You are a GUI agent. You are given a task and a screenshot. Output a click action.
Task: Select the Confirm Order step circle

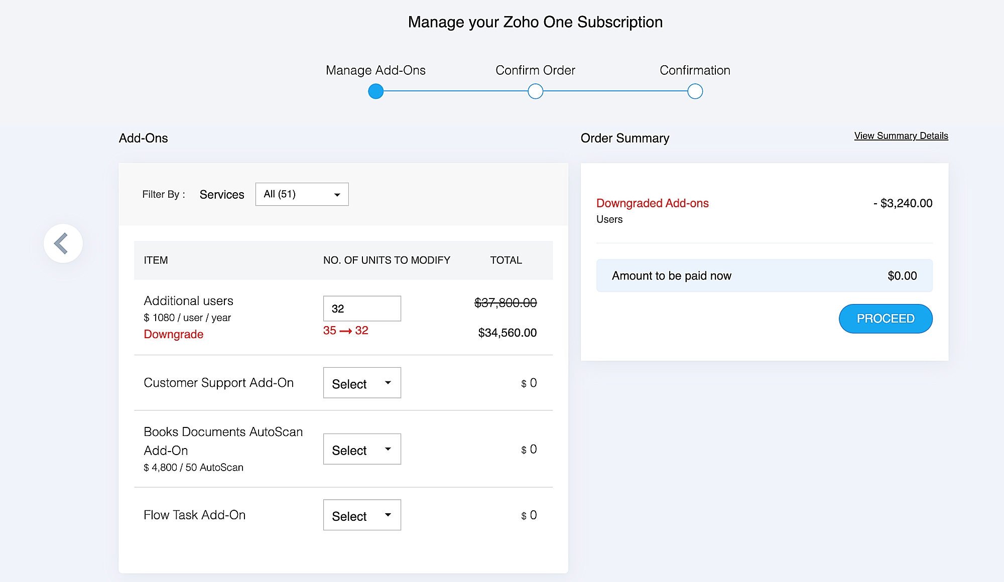point(536,91)
